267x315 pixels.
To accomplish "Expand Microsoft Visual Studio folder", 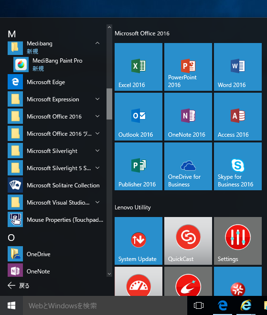I will pyautogui.click(x=97, y=202).
